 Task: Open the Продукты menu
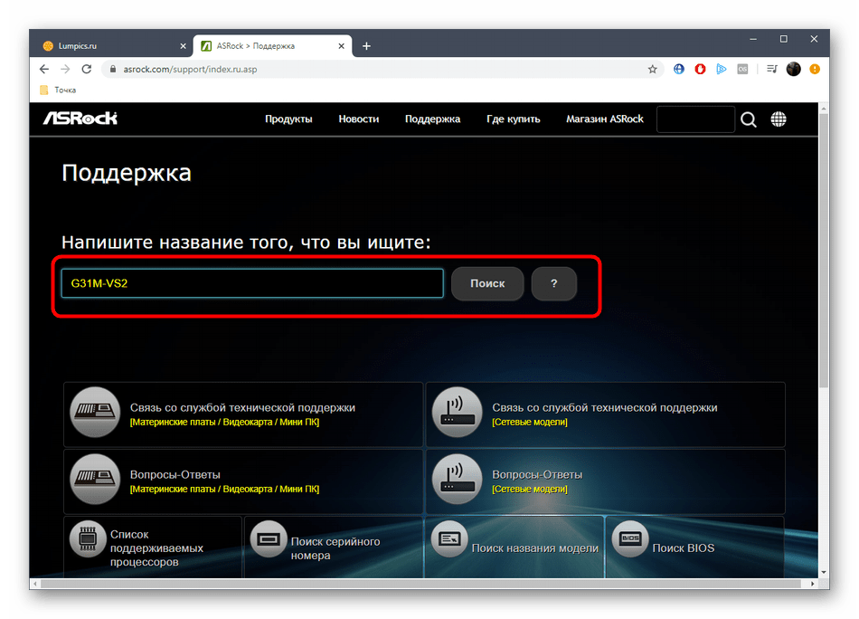point(288,119)
